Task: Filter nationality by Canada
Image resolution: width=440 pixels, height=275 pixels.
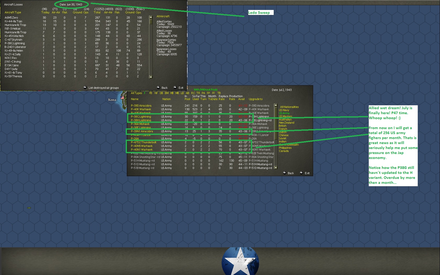Action: pos(284,151)
